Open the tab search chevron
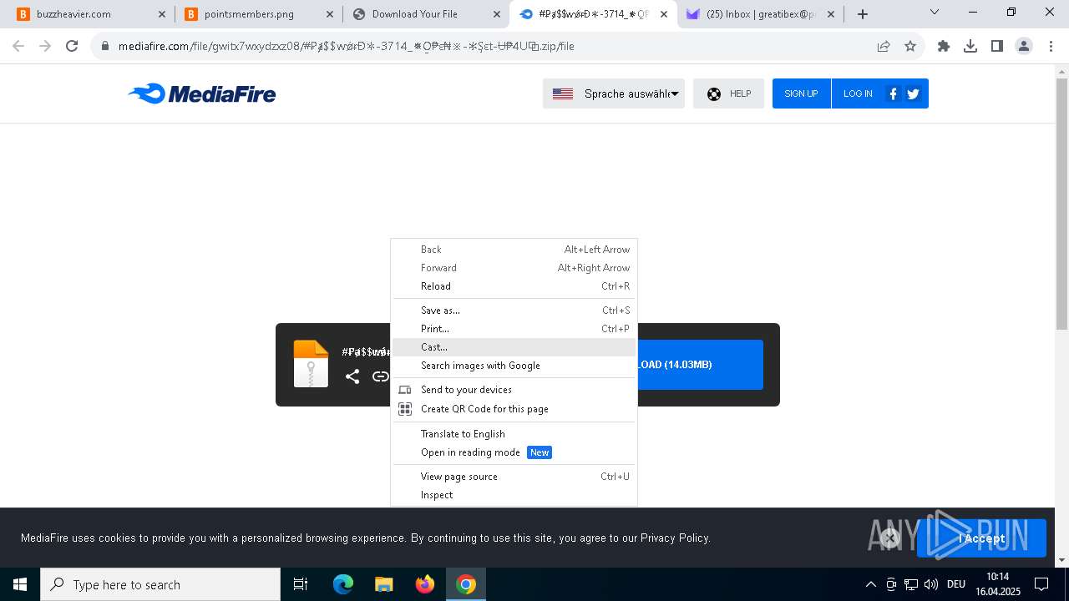Viewport: 1069px width, 601px height. click(935, 13)
